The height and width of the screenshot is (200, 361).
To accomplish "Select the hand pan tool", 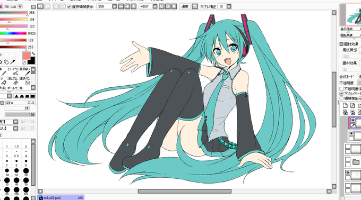I will 6,62.
